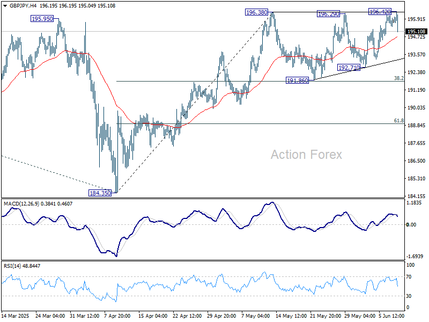Click the 196.380 peak price label
This screenshot has width=429, height=322.
pyautogui.click(x=257, y=12)
